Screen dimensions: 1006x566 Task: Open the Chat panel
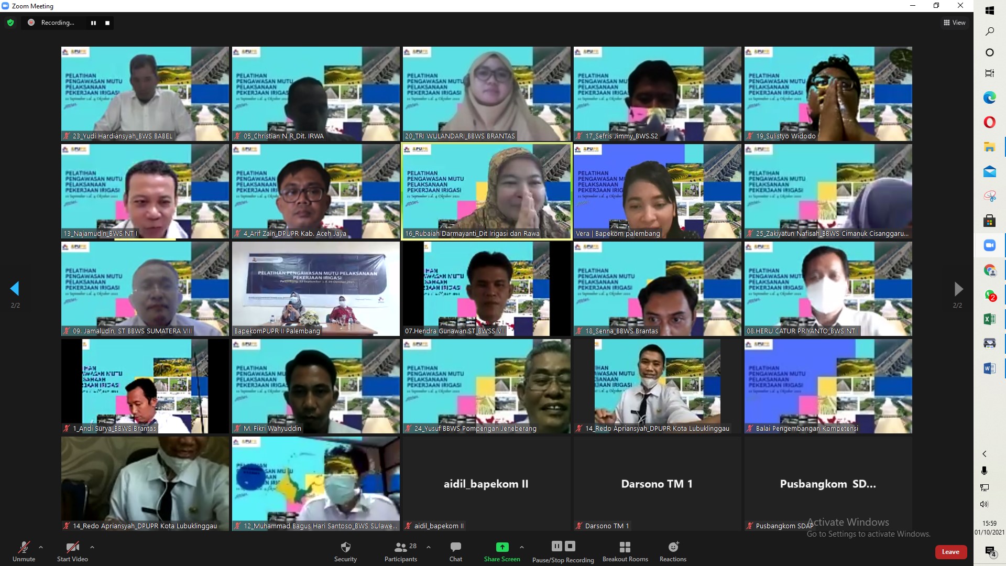[456, 551]
